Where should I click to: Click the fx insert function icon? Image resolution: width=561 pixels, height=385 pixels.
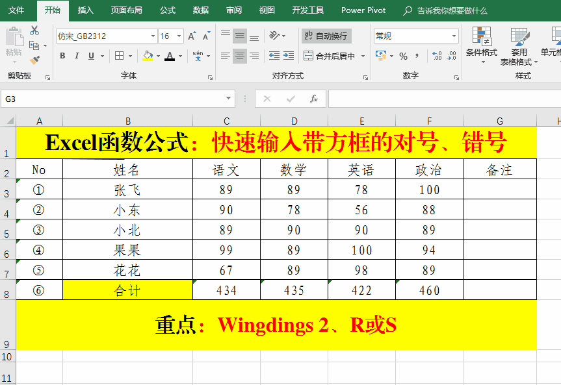tap(314, 99)
